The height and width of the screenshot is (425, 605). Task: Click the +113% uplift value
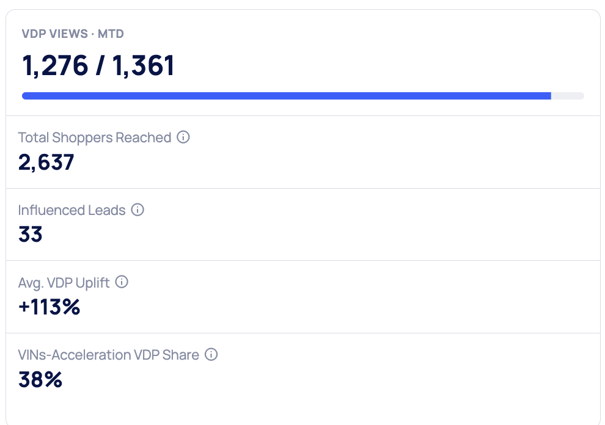point(50,307)
